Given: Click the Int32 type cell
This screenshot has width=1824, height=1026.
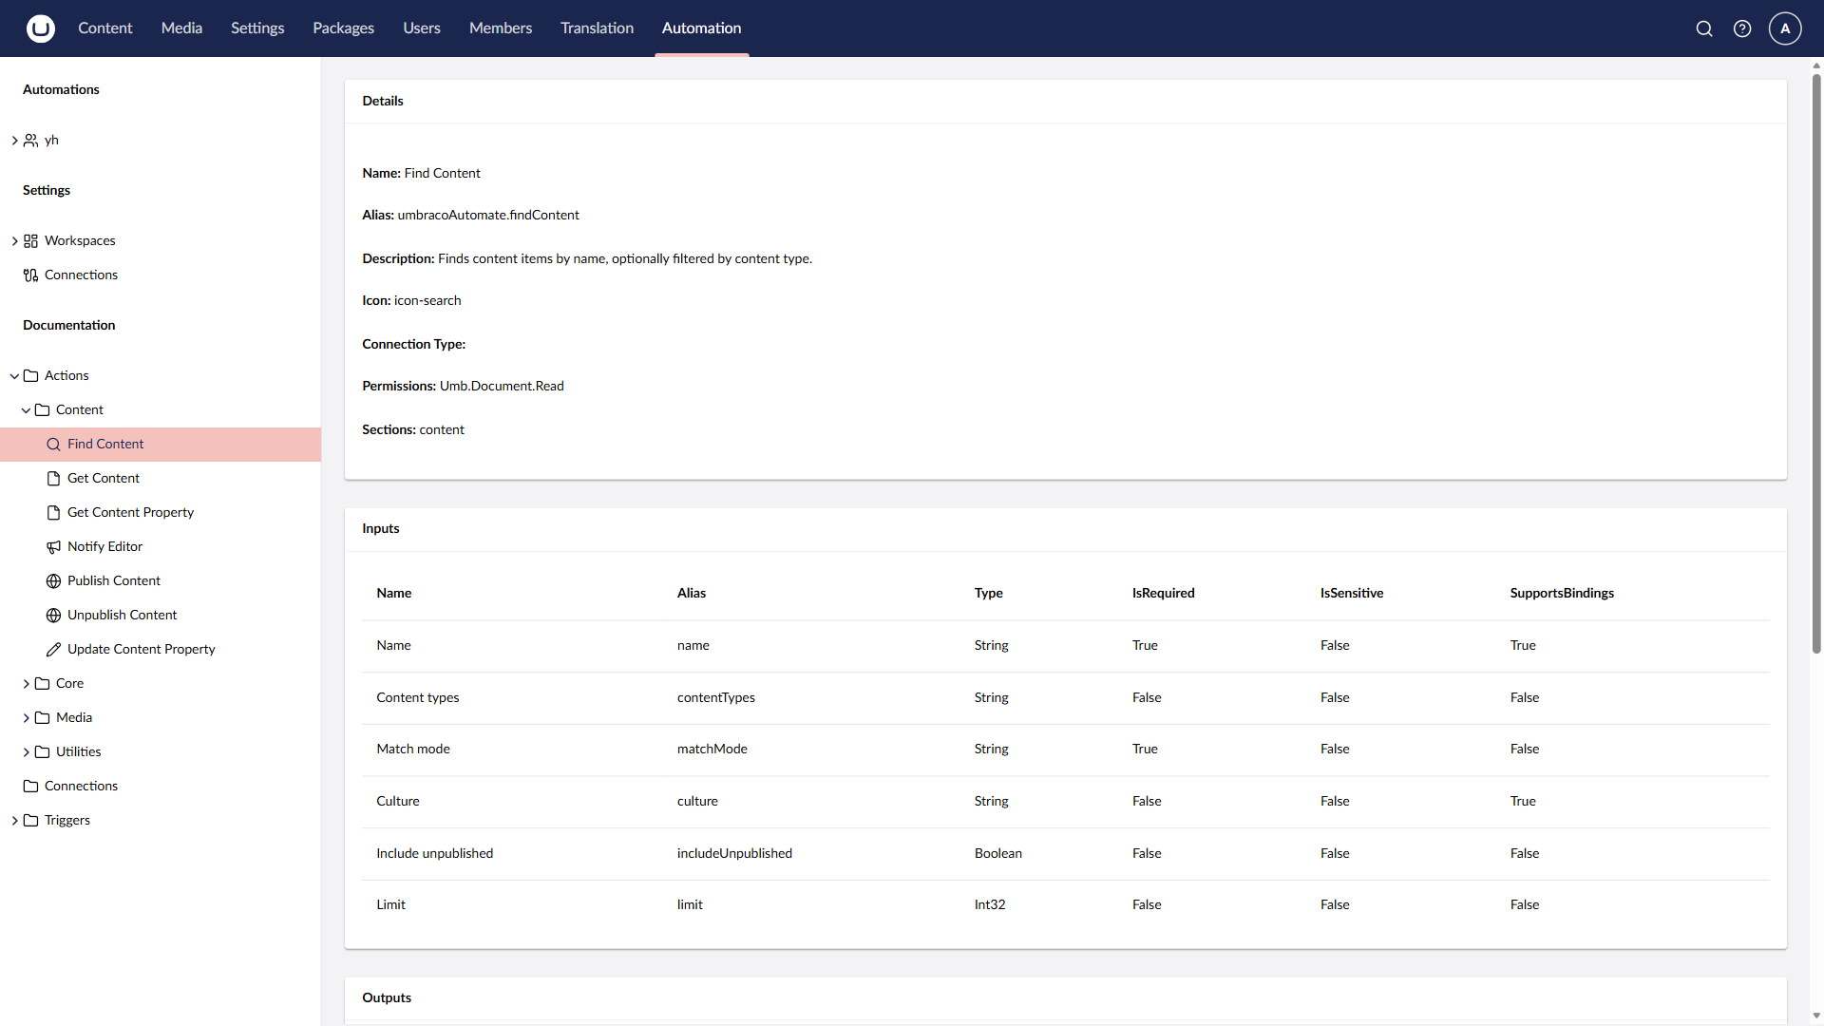Looking at the screenshot, I should click(x=990, y=905).
